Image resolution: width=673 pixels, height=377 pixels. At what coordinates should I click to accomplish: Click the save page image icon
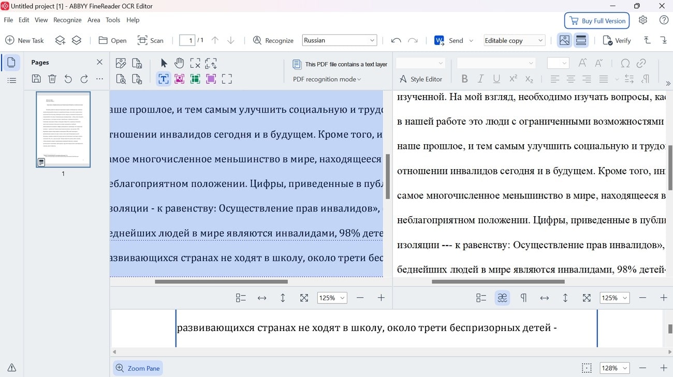click(137, 63)
